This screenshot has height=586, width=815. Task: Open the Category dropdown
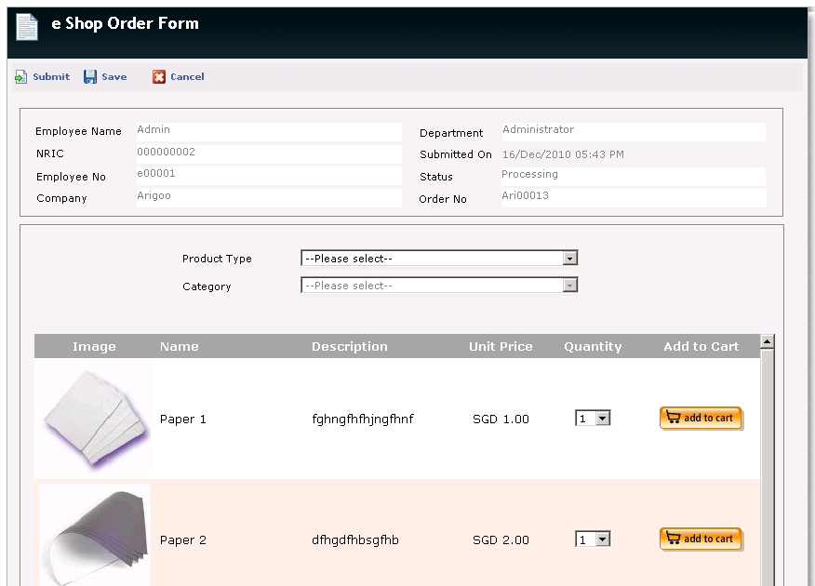point(439,286)
